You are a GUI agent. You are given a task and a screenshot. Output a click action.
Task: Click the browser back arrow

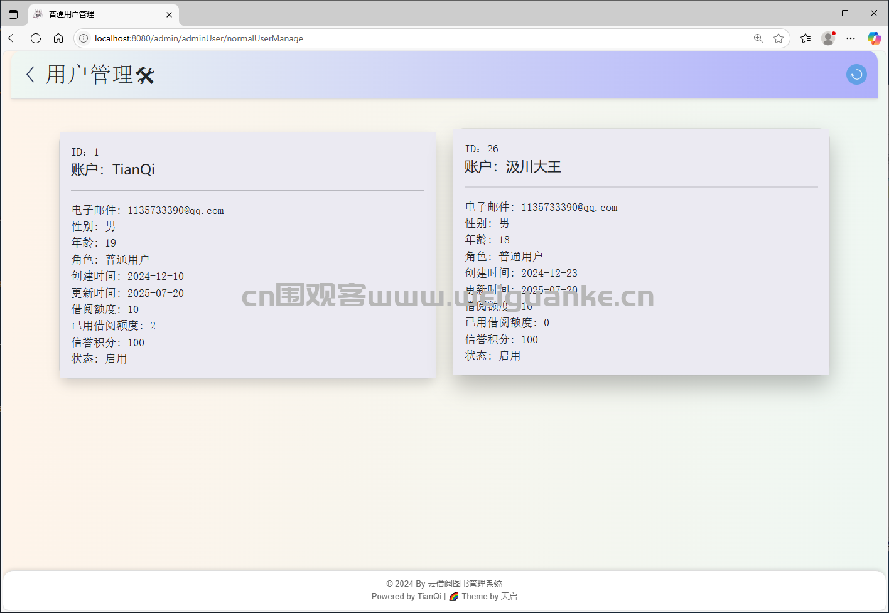click(13, 38)
